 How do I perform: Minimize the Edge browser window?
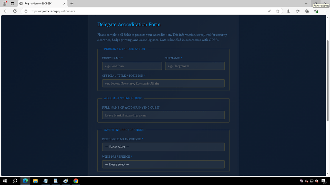tap(306, 3)
